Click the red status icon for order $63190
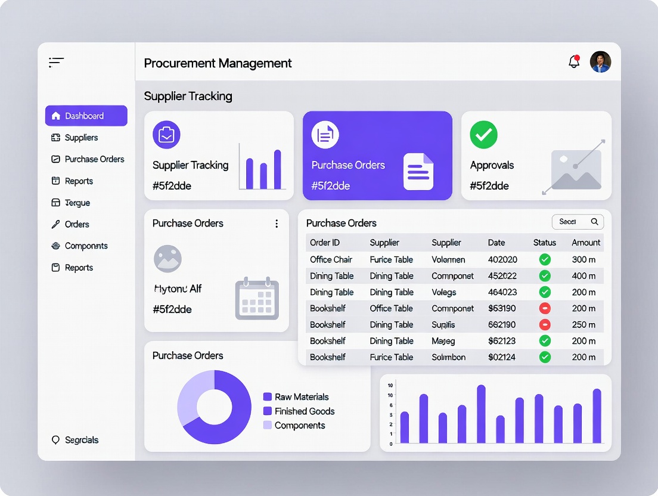658x496 pixels. point(545,308)
